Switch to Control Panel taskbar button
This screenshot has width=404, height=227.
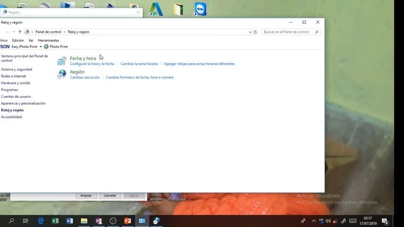pyautogui.click(x=142, y=221)
